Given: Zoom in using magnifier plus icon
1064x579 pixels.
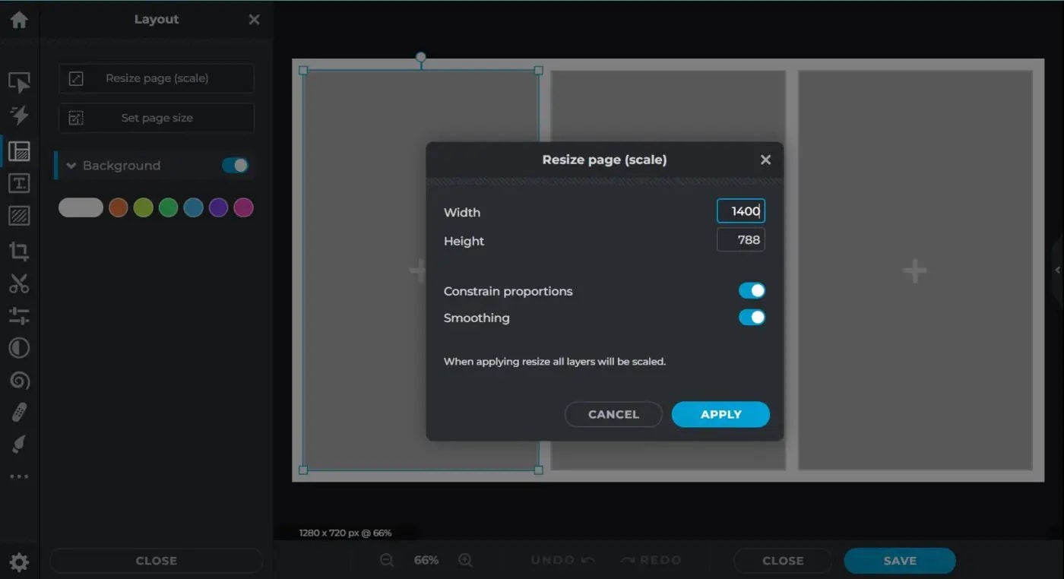Looking at the screenshot, I should pyautogui.click(x=465, y=560).
